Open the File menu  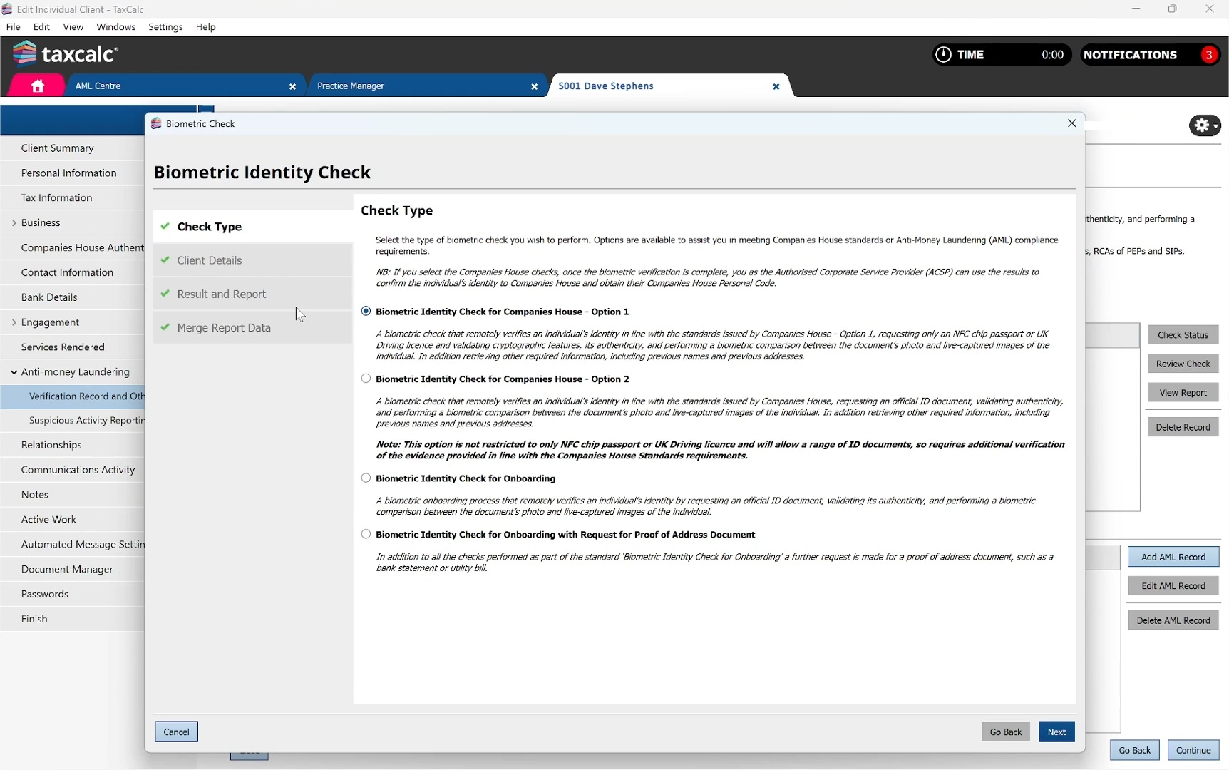coord(13,27)
